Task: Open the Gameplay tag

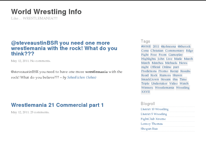Action: [x=175, y=55]
